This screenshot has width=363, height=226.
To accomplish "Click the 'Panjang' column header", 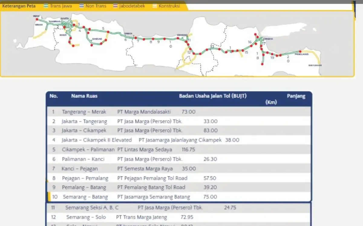I will pos(296,96).
